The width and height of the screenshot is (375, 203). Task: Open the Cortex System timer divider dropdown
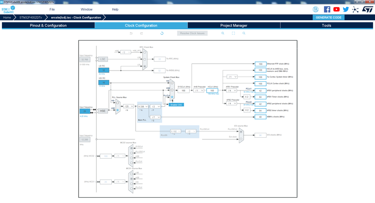(x=232, y=77)
